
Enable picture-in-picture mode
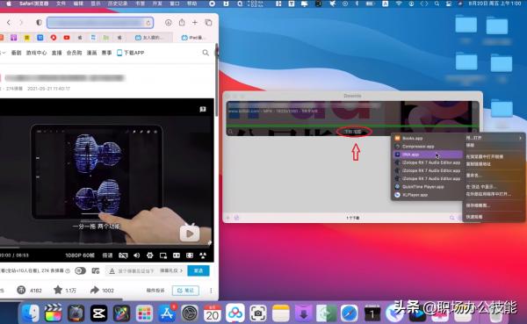(x=163, y=256)
